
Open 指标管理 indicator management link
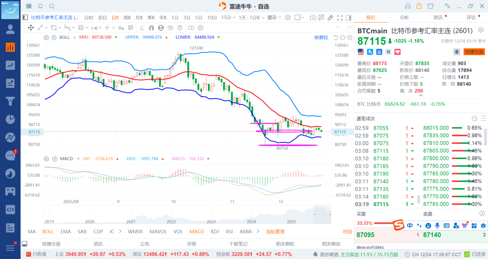click(275, 231)
